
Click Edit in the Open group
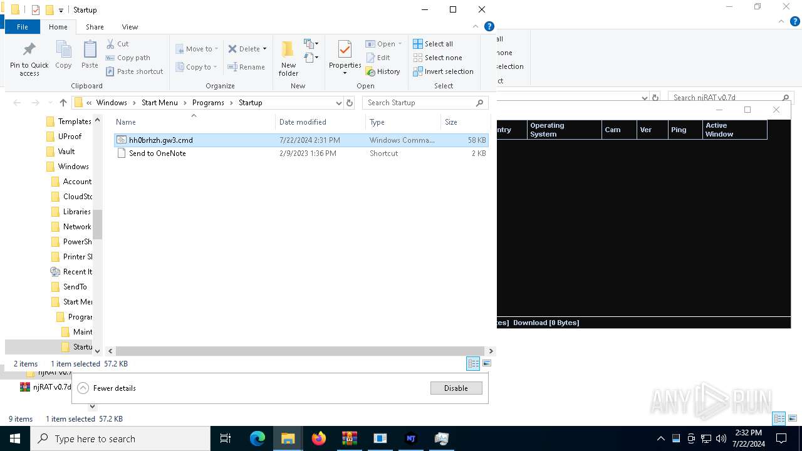click(378, 58)
